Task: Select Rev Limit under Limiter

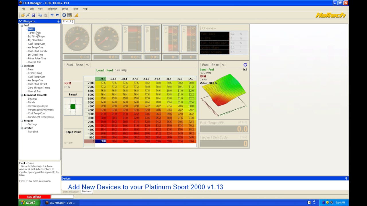Action: pos(33,132)
